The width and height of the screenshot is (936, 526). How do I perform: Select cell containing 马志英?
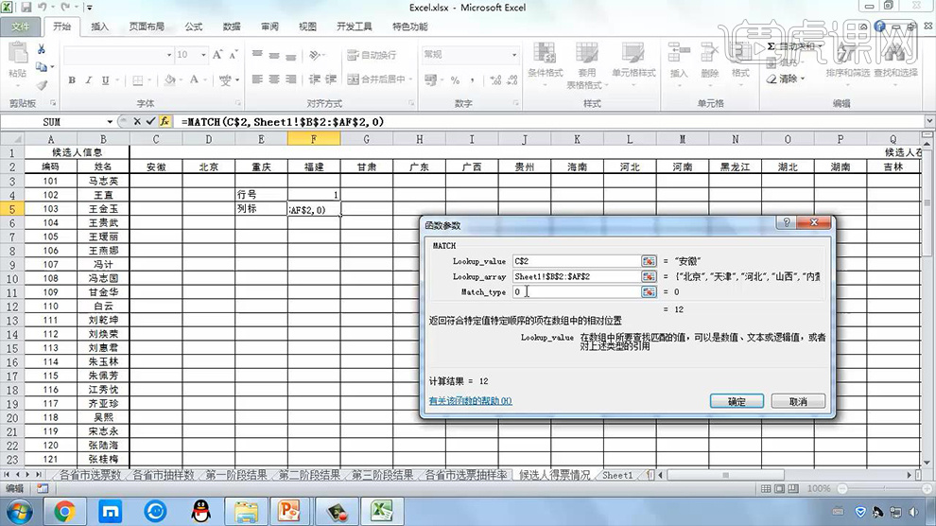[x=103, y=181]
